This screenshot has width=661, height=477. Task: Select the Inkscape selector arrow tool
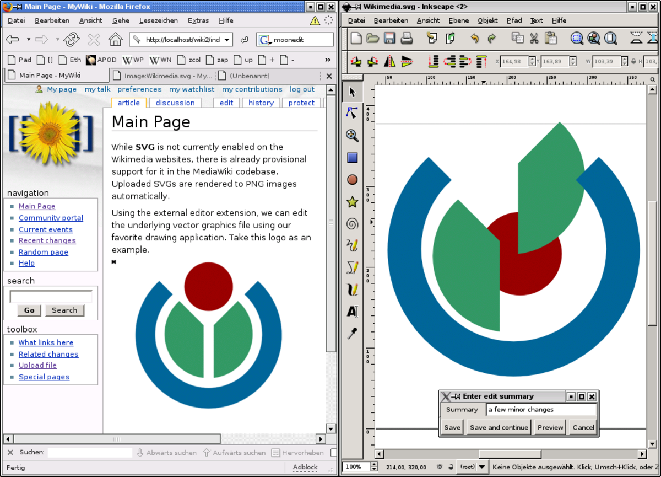coord(353,92)
